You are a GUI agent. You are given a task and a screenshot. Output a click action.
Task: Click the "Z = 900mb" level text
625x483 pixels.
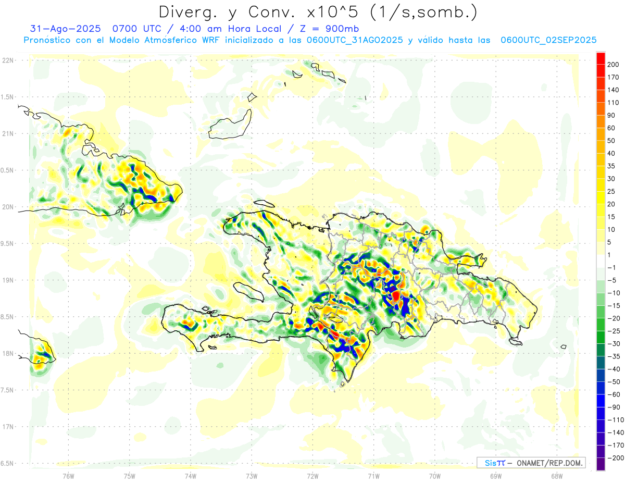(x=328, y=29)
